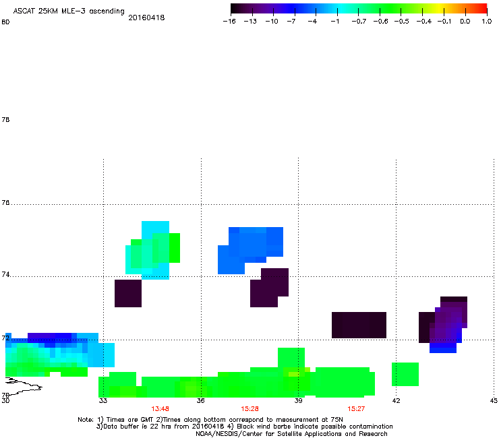The width and height of the screenshot is (499, 438).
Task: Click the dark rectangular patch near 41E 72.5N
Action: [359, 325]
